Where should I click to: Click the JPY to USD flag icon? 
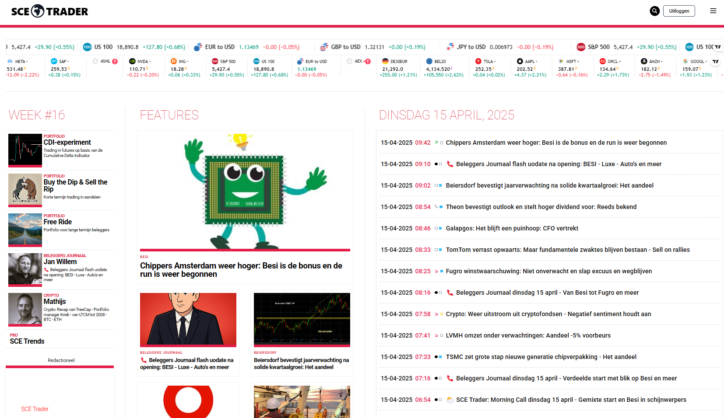[x=450, y=47]
